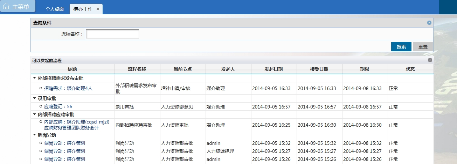
Task: Open 调岗异动 task from 人力资源经理
Action: 64,151
